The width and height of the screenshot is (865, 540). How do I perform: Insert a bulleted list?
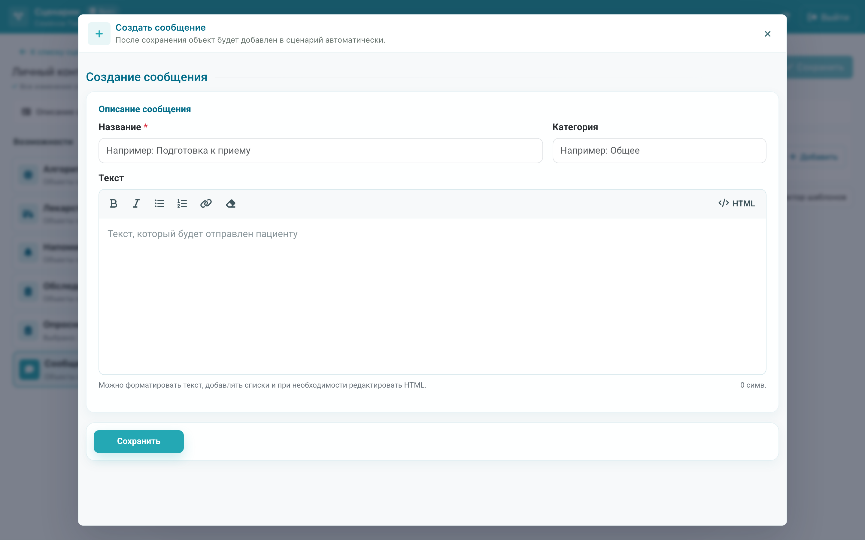[159, 204]
